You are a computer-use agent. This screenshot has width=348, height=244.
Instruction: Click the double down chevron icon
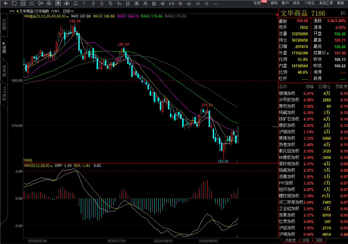click(206, 3)
